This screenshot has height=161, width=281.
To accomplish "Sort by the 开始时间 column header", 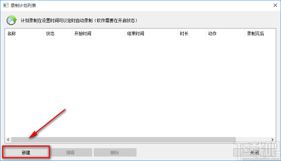I will [x=98, y=33].
